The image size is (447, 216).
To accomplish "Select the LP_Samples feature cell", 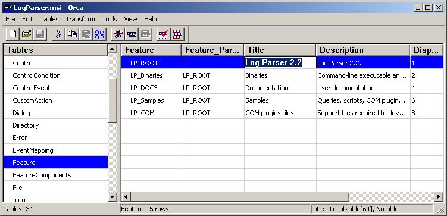I will (x=151, y=100).
